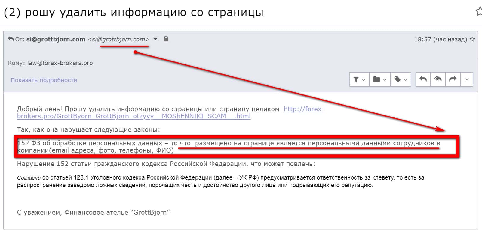
Task: Click the paragraph starting "152 ФЗ об обработке"
Action: (229, 147)
